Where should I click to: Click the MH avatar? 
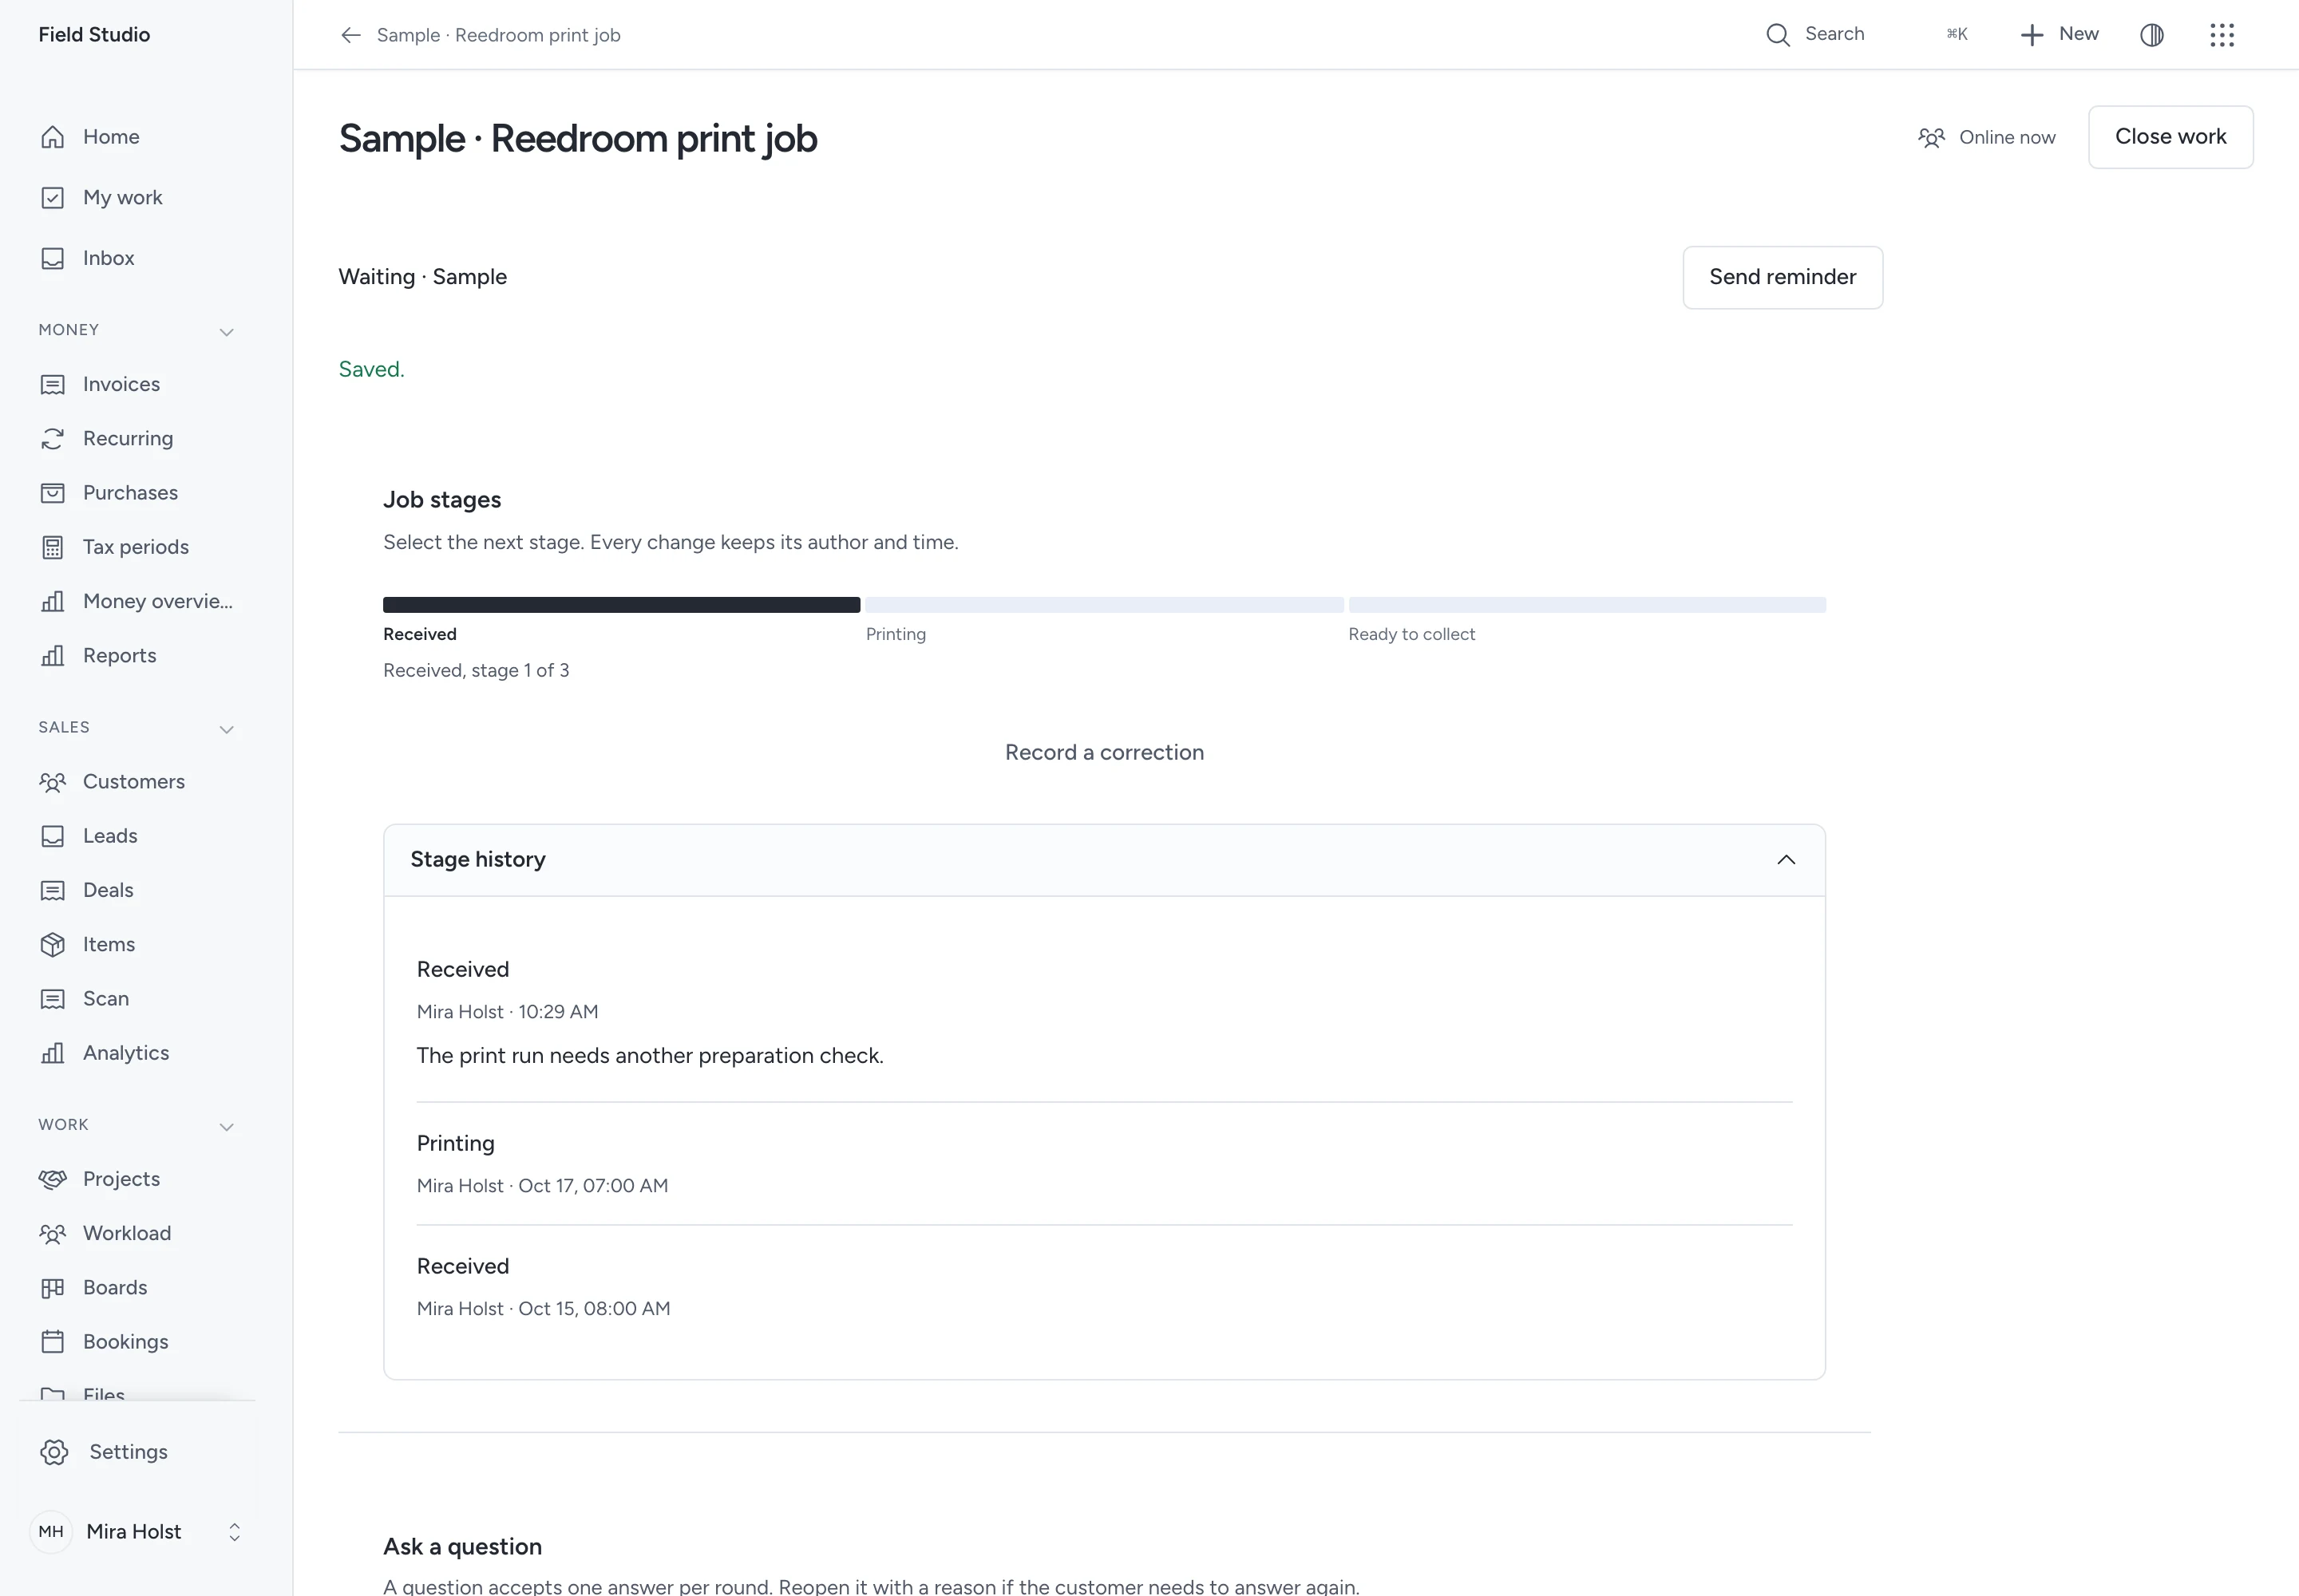[x=51, y=1532]
